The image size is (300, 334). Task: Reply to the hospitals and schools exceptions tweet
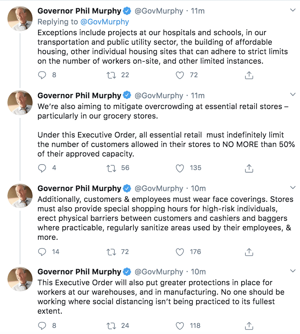[42, 75]
